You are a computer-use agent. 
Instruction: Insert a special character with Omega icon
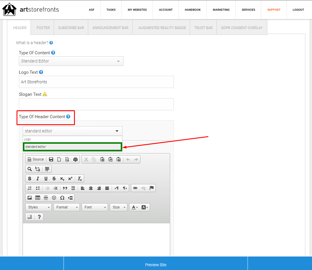(x=62, y=198)
